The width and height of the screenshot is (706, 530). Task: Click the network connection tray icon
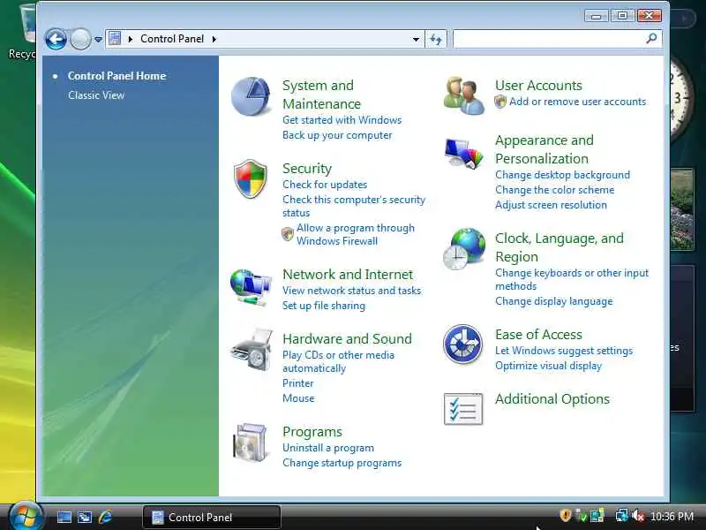pyautogui.click(x=621, y=516)
